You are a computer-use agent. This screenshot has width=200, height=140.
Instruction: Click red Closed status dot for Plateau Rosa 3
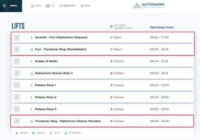111,109
